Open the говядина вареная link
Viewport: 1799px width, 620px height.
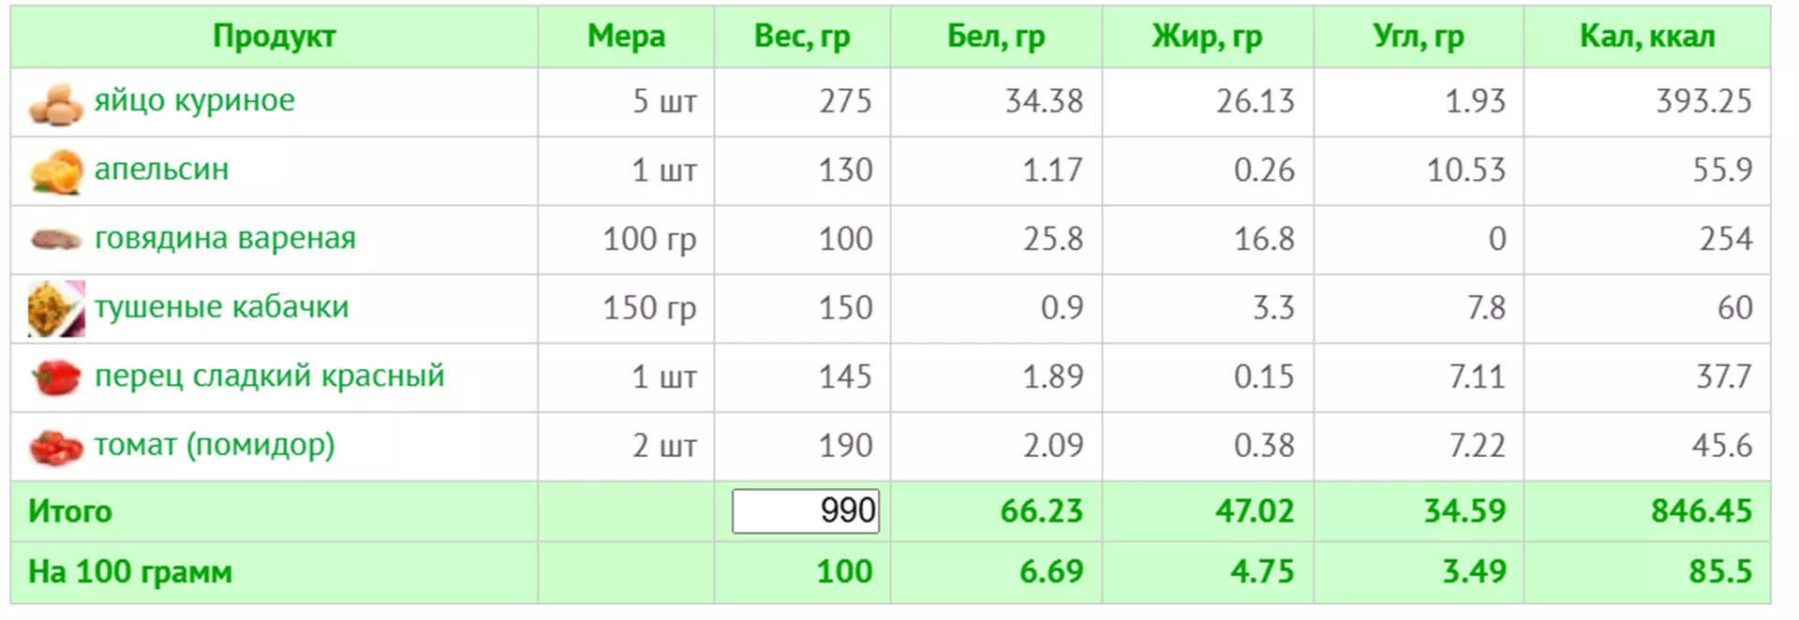[x=225, y=238]
